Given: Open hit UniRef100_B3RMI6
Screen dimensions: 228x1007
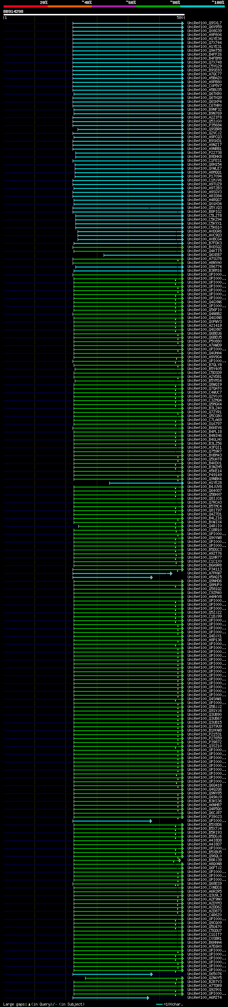Looking at the screenshot, I should (204, 270).
